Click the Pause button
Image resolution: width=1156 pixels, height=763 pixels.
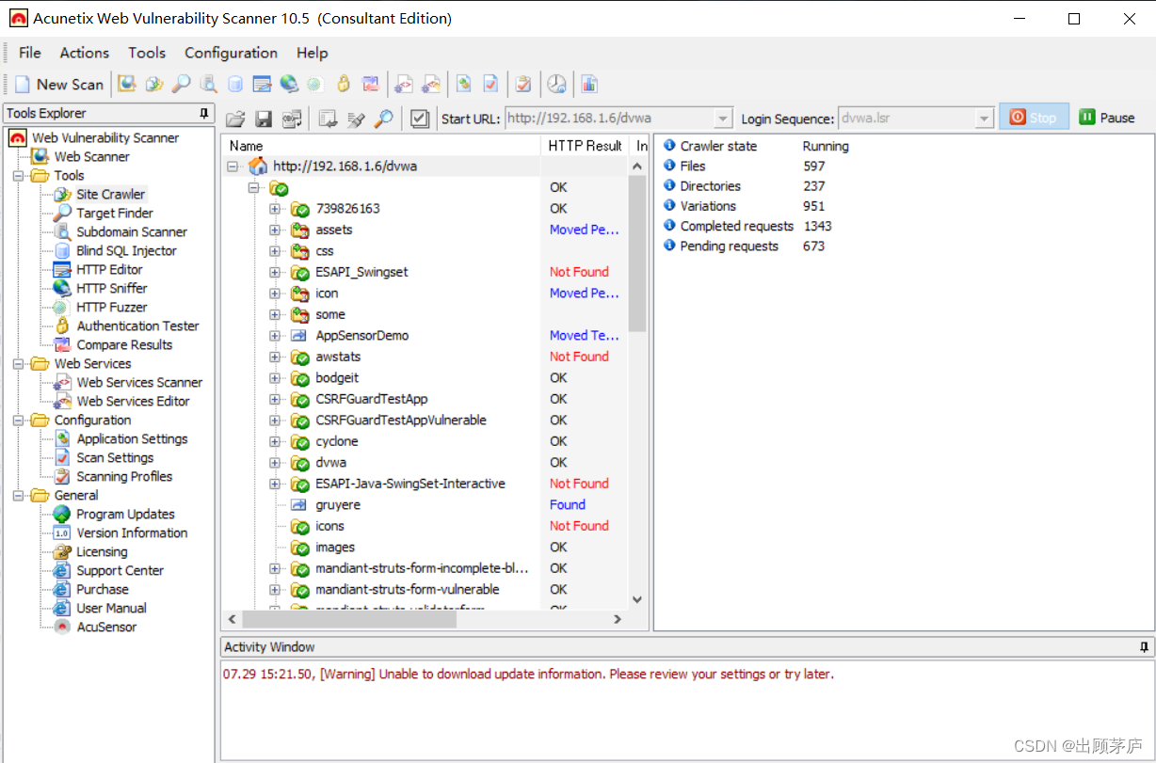pos(1107,118)
